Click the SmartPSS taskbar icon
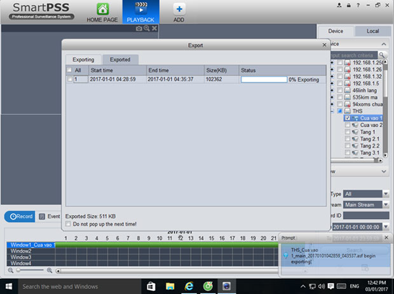The image size is (394, 294). 226,286
